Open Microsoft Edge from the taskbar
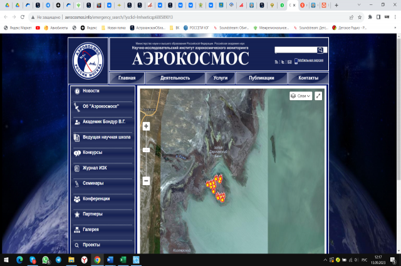The height and width of the screenshot is (266, 401). click(x=19, y=260)
